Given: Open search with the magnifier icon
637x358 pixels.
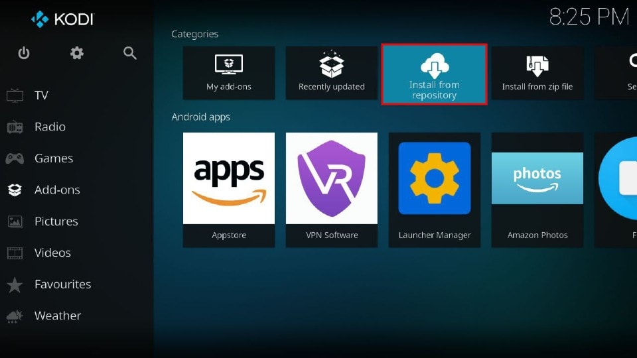Looking at the screenshot, I should pyautogui.click(x=129, y=53).
